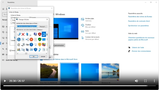Image resolution: width=159 pixels, height=90 pixels.
Task: Click the Parcourir button
Action: [43, 26]
